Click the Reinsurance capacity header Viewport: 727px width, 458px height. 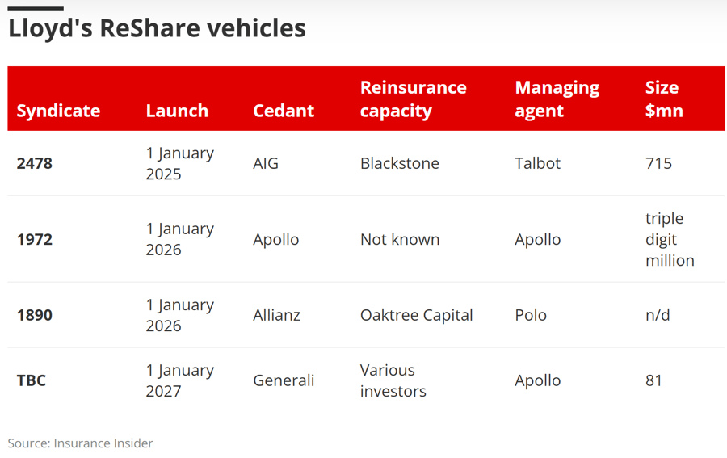tap(413, 99)
